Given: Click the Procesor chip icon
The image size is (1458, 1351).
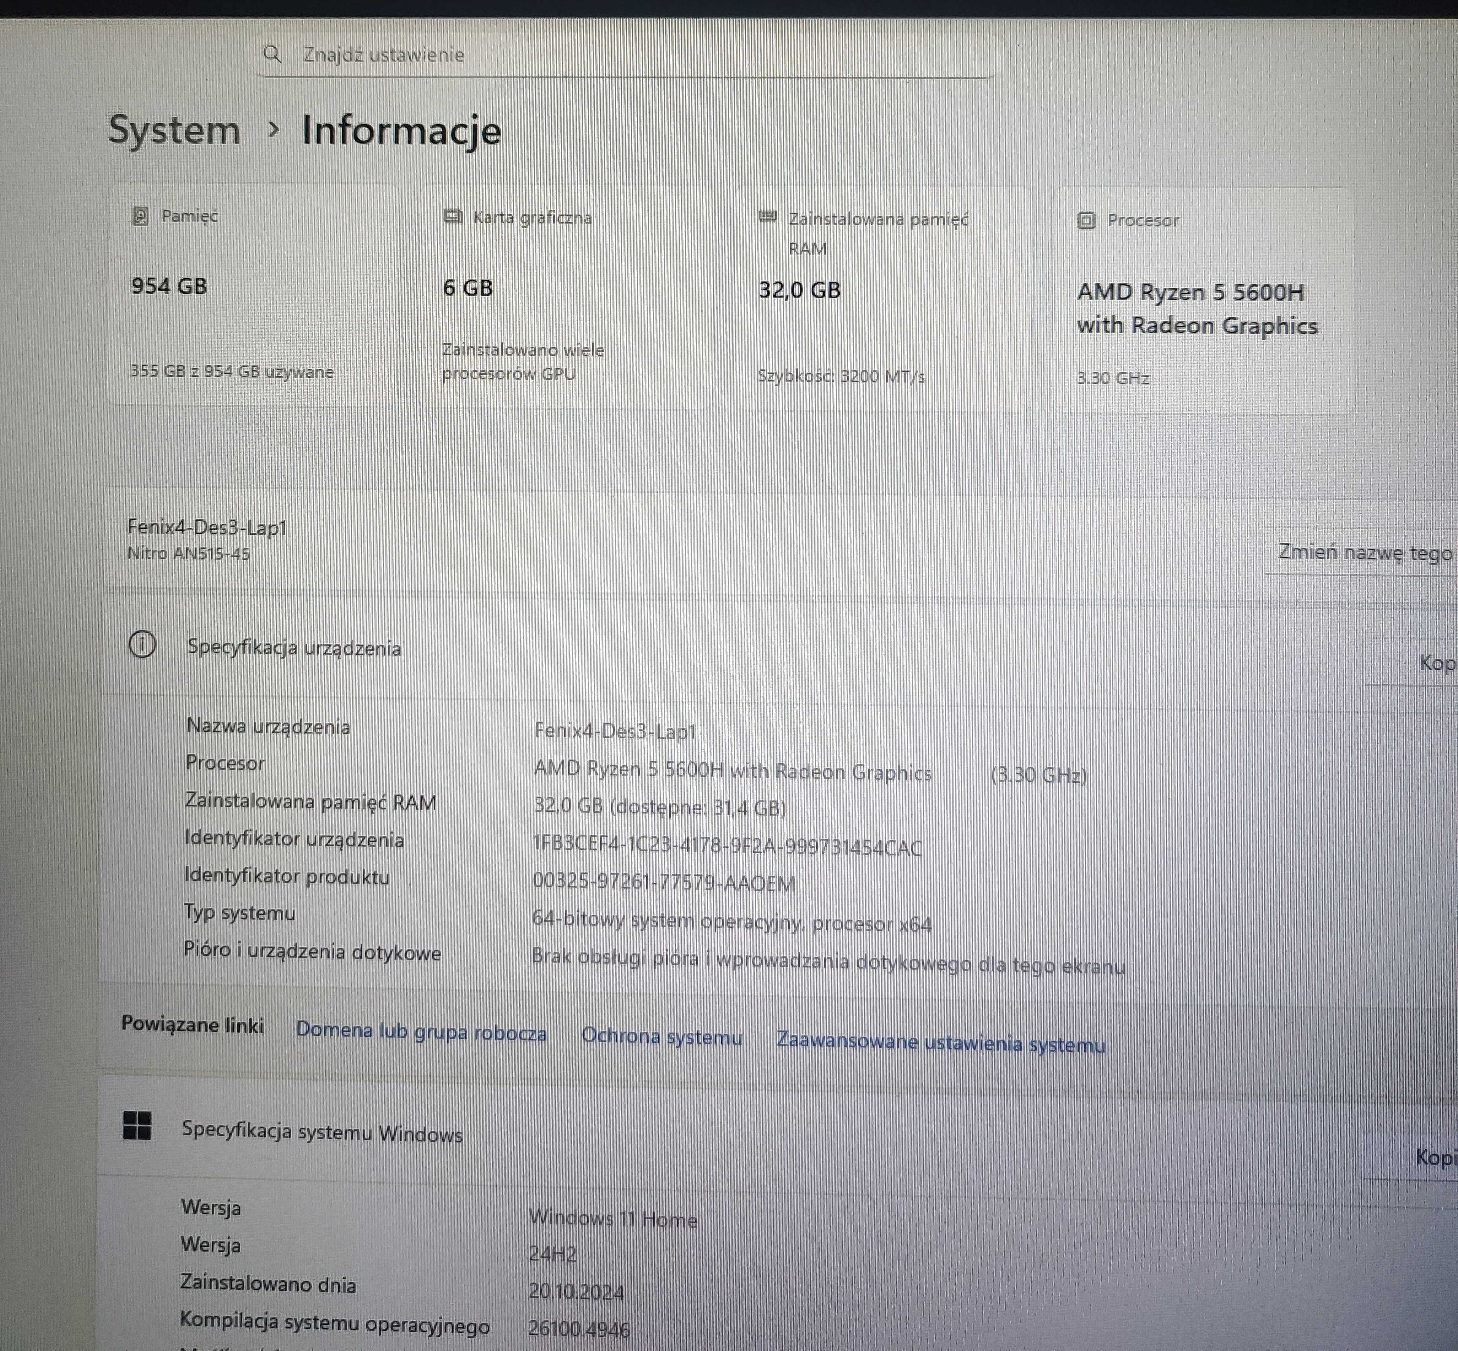Looking at the screenshot, I should click(1087, 220).
